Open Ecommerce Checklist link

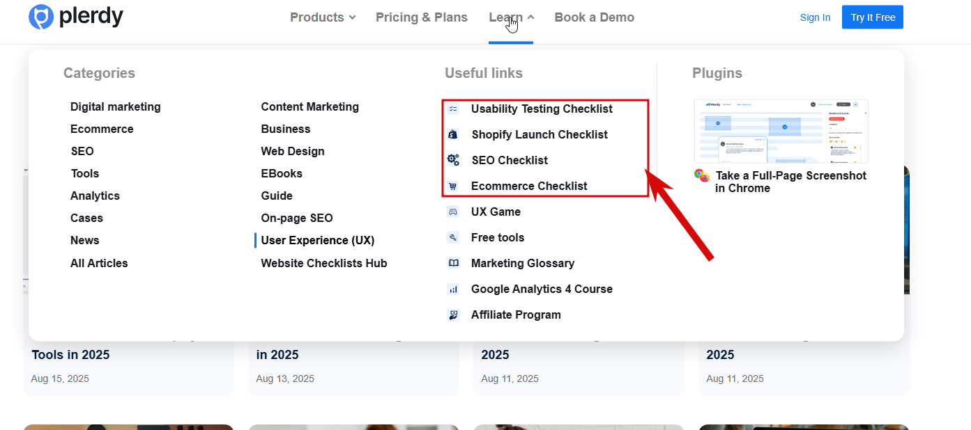(x=529, y=186)
